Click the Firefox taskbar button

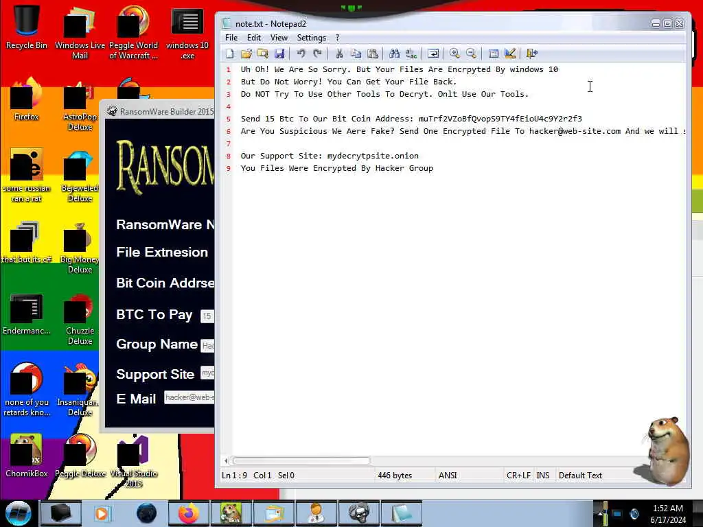pyautogui.click(x=188, y=513)
